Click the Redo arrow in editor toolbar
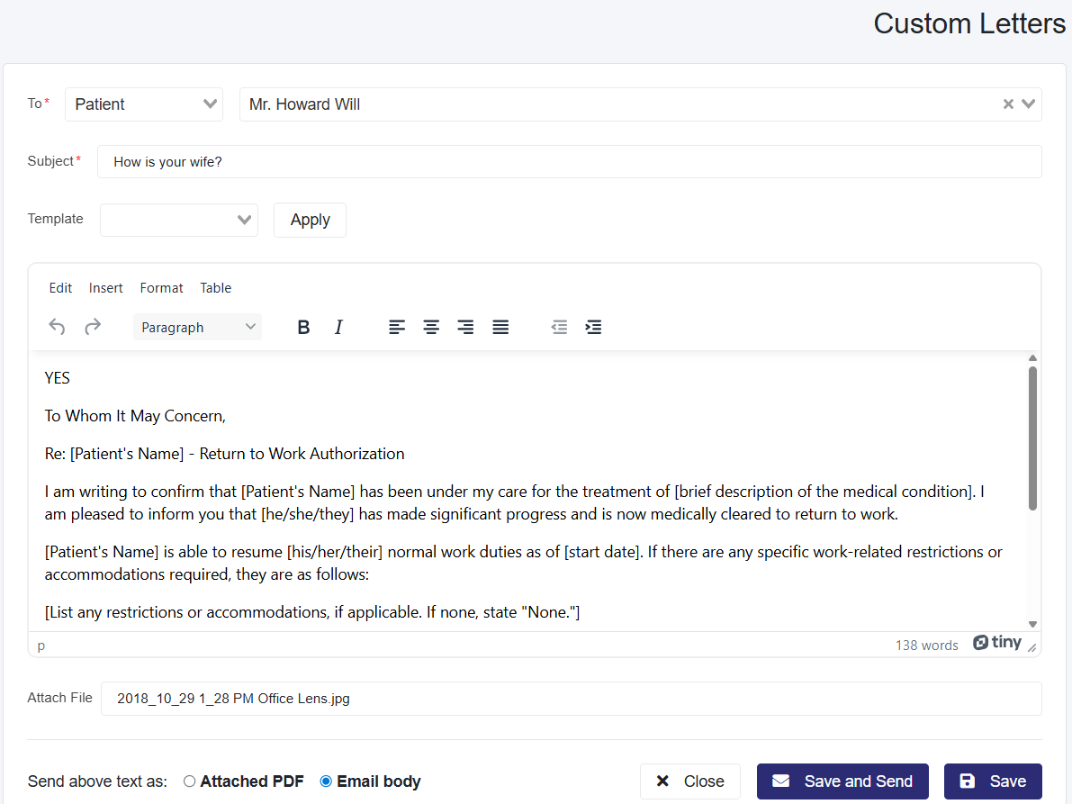 (x=93, y=327)
